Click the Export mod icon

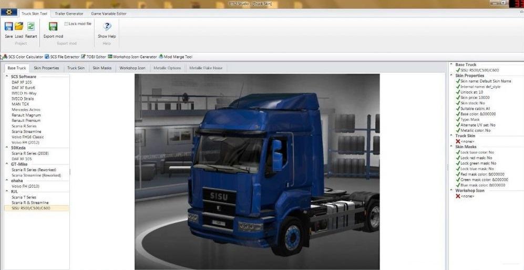(x=53, y=26)
